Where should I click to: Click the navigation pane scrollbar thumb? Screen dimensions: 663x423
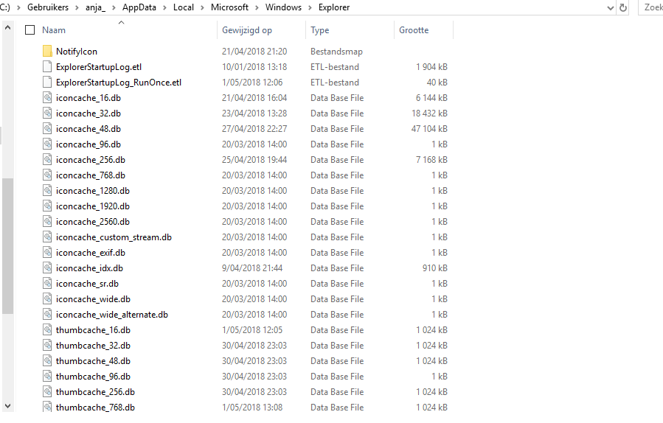coord(7,246)
